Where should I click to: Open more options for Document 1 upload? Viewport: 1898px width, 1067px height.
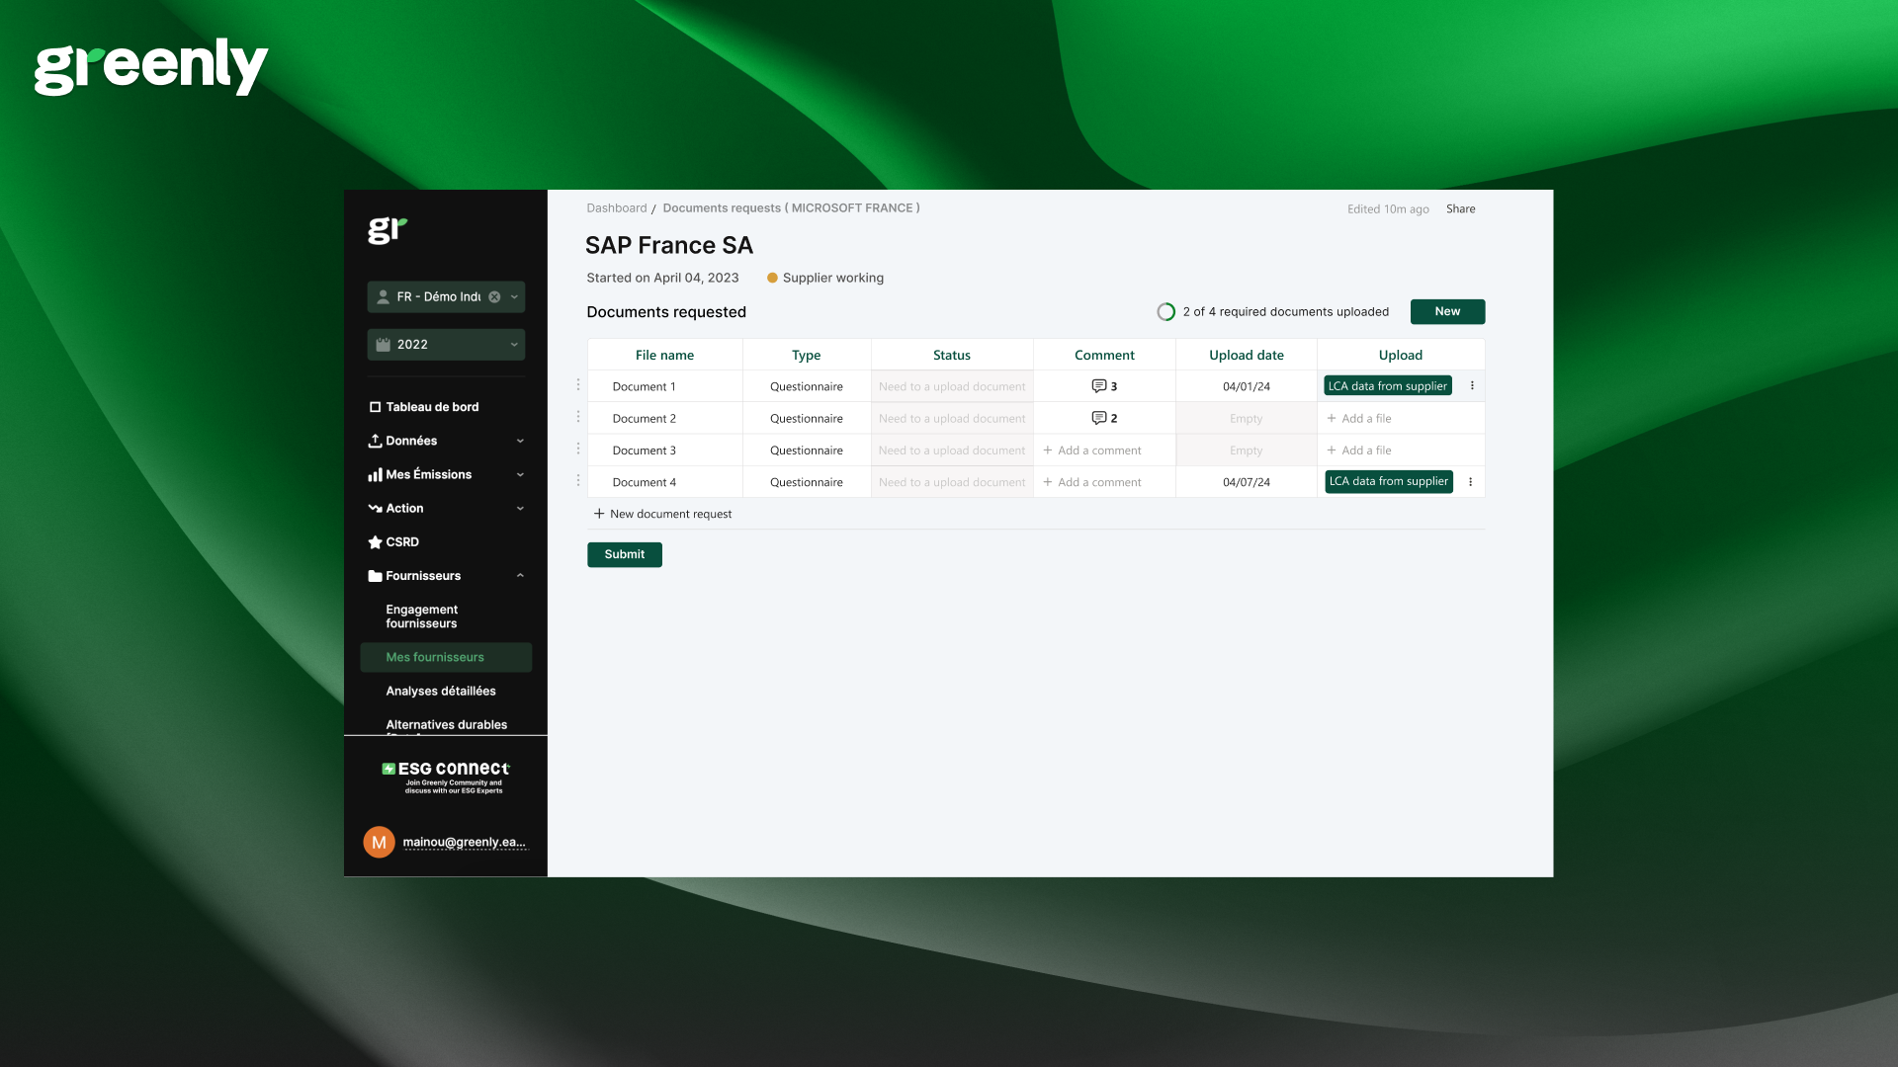point(1472,386)
